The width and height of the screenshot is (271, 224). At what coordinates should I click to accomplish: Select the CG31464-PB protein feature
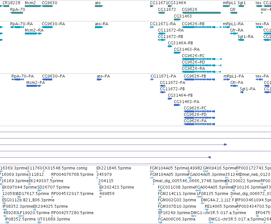(x=170, y=99)
